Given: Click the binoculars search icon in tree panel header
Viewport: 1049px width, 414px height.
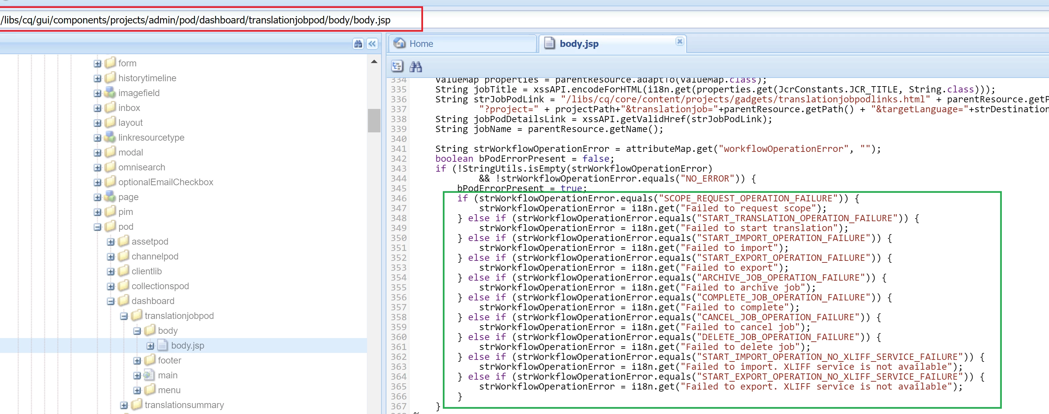Looking at the screenshot, I should pos(358,44).
